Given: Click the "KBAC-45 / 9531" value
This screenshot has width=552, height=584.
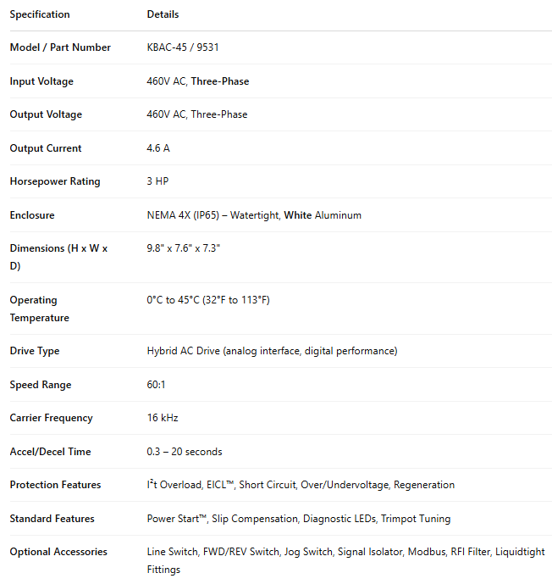Looking at the screenshot, I should coord(183,47).
